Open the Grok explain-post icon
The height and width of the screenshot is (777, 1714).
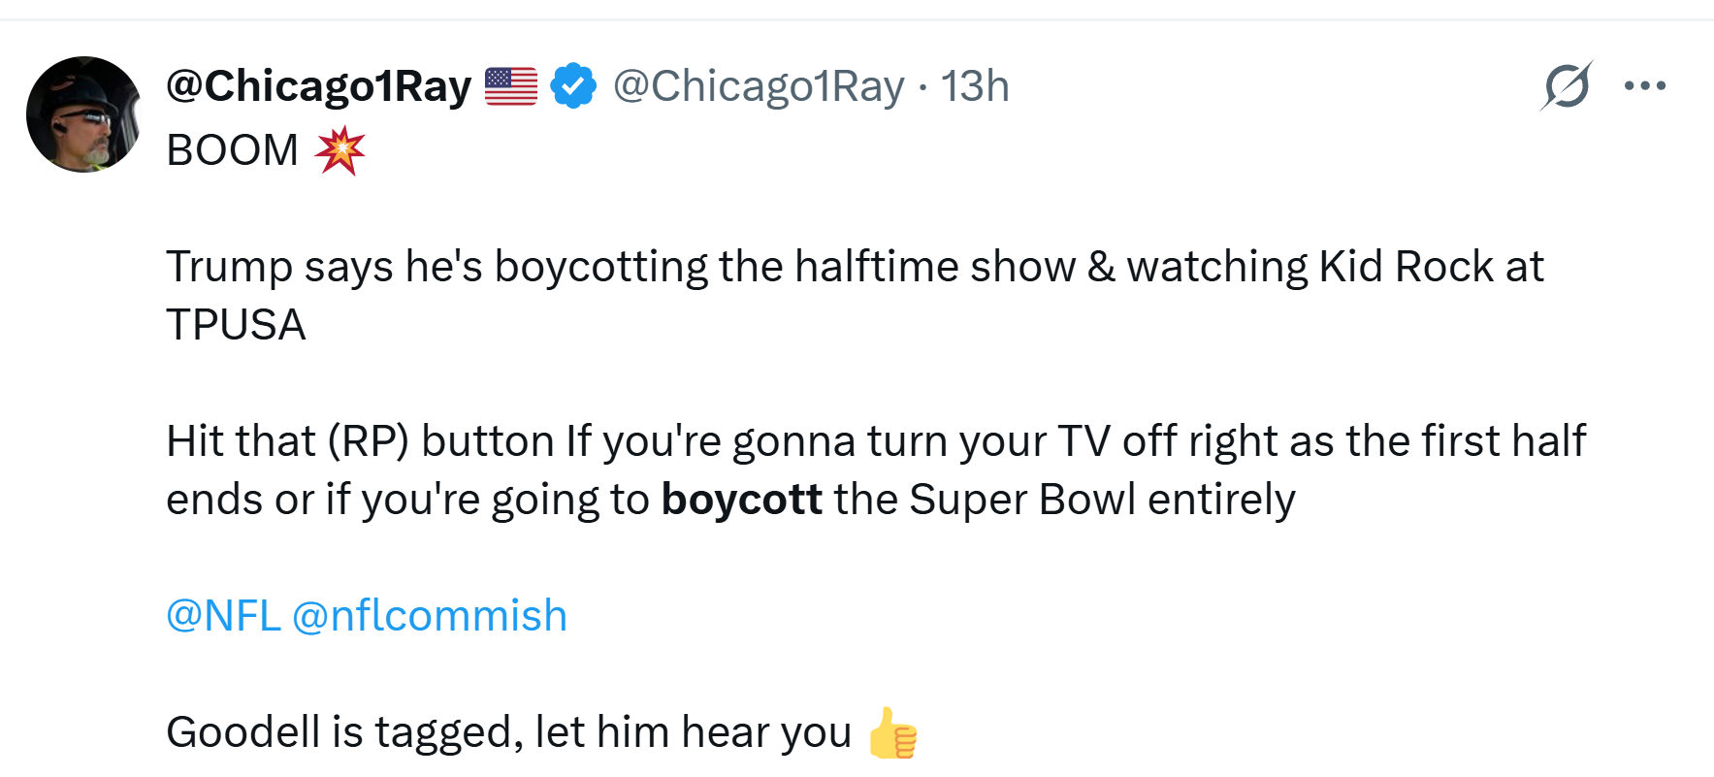coord(1566,86)
